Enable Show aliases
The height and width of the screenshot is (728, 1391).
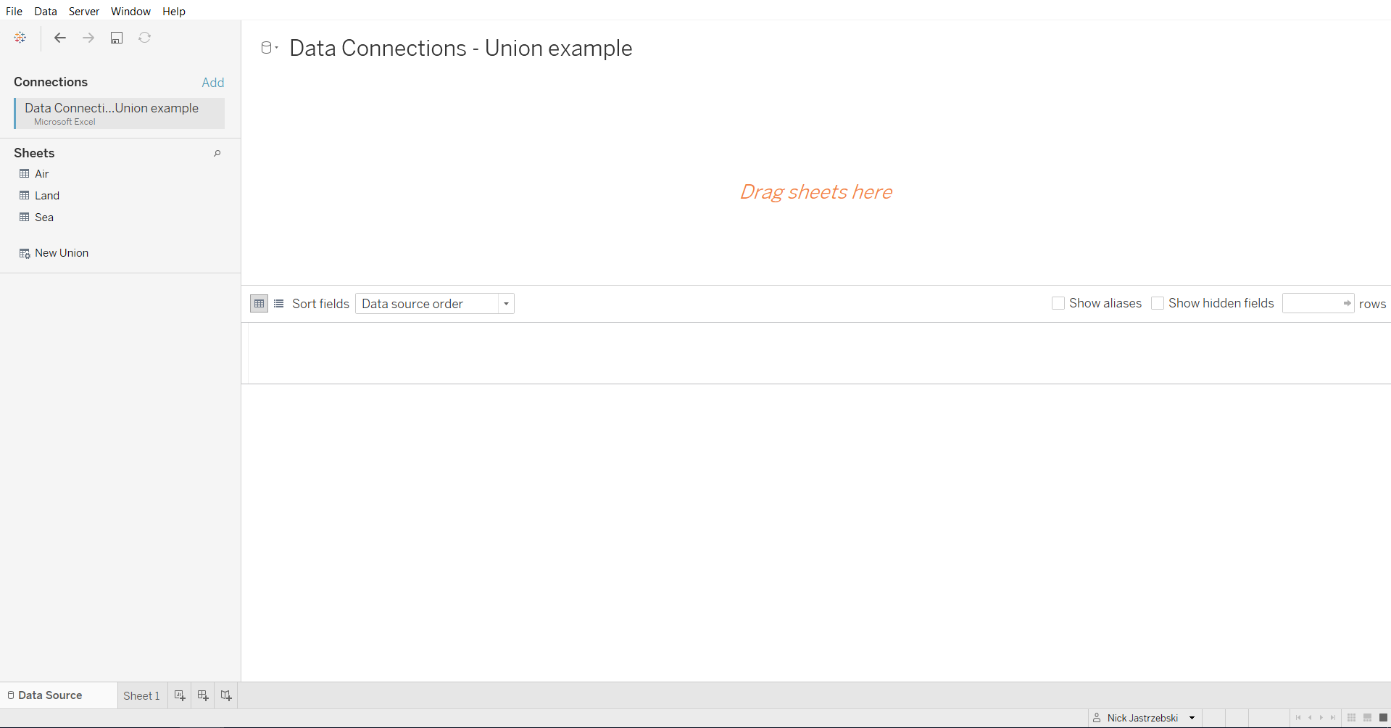(1058, 303)
